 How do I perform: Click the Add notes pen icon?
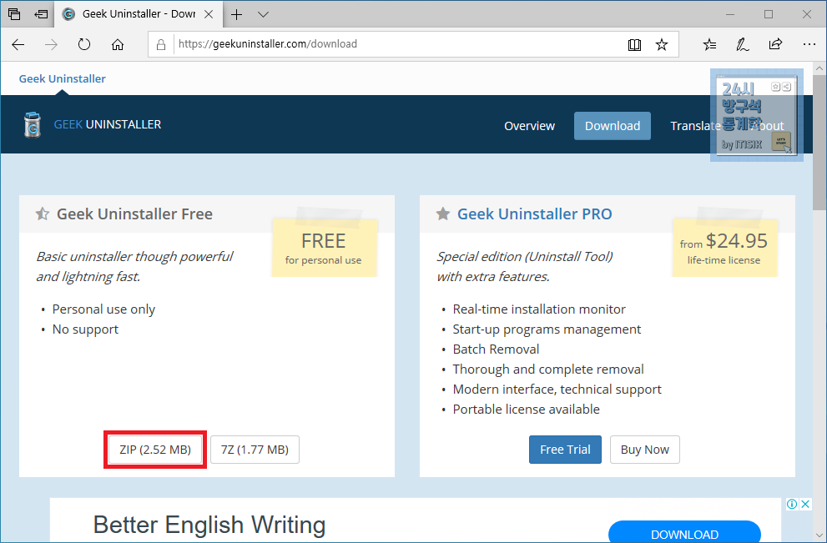point(743,44)
